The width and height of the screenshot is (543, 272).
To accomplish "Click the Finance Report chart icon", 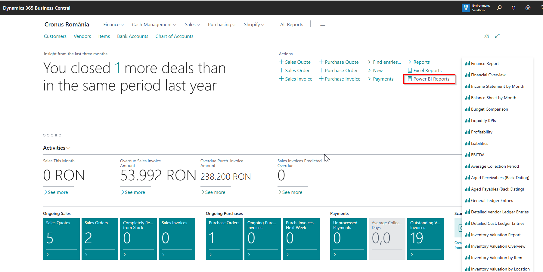I will click(467, 63).
